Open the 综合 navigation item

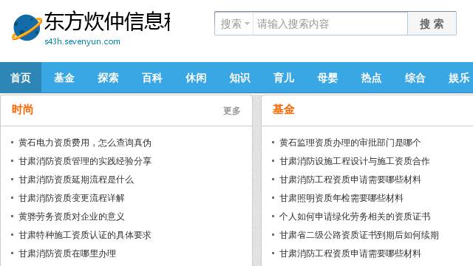pyautogui.click(x=415, y=78)
